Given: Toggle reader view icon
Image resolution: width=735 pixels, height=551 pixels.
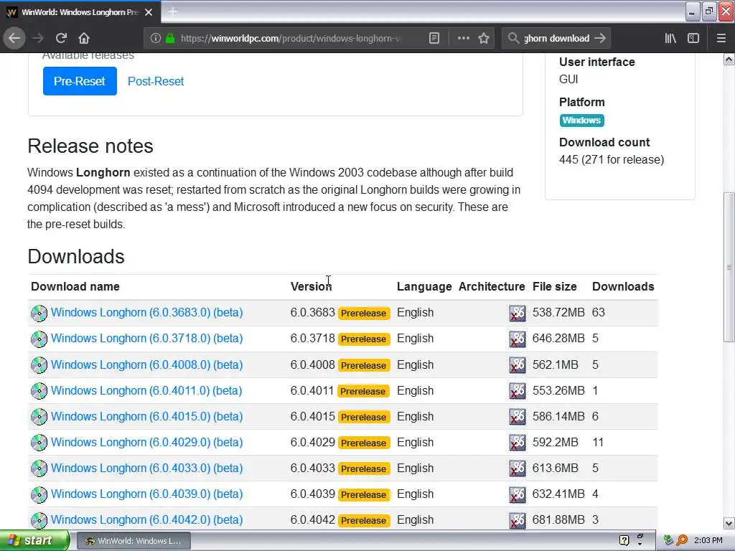Looking at the screenshot, I should click(434, 38).
